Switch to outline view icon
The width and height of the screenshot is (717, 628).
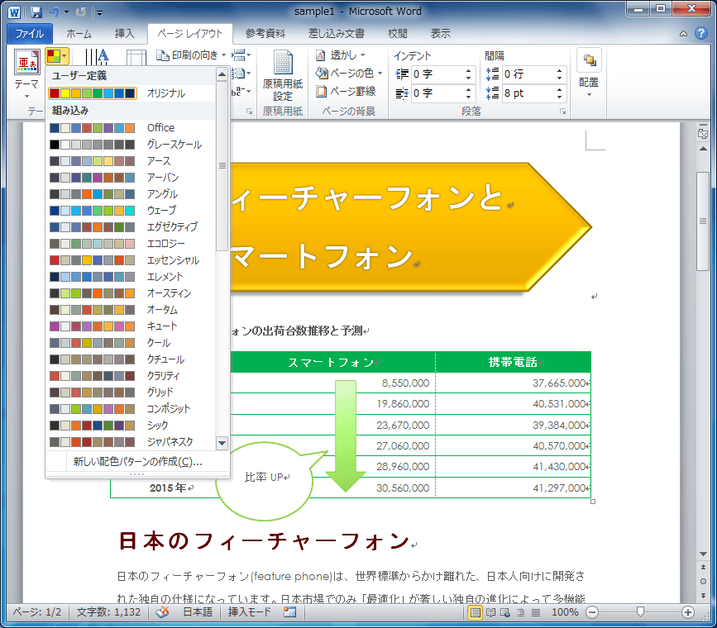(x=520, y=612)
